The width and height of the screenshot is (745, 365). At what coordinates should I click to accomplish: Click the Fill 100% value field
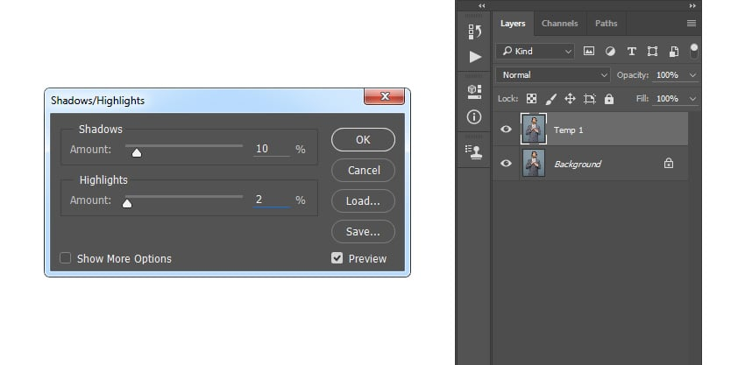tap(669, 99)
